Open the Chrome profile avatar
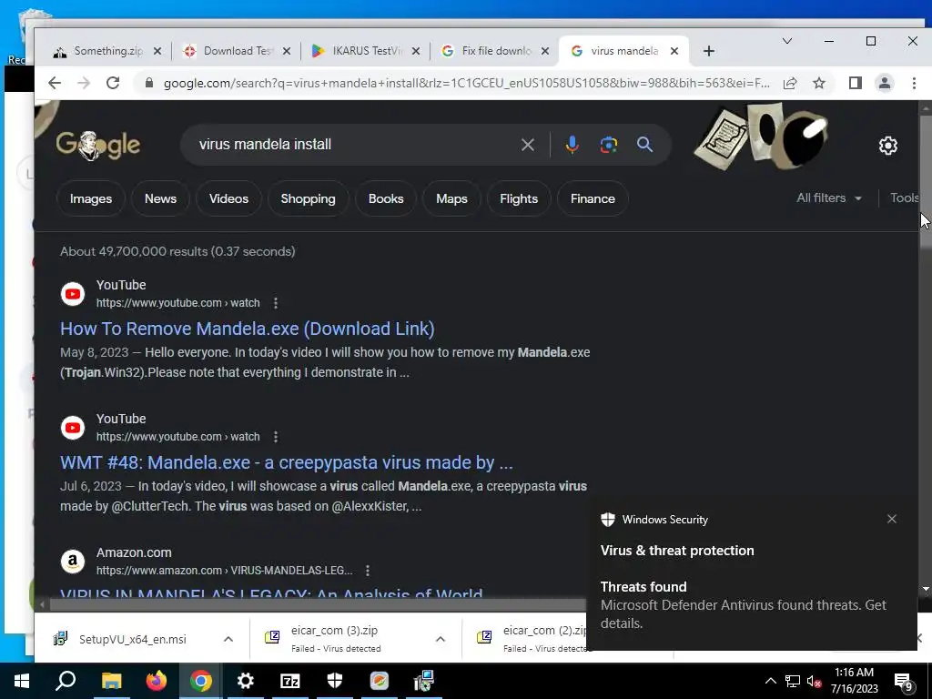932x699 pixels. (x=885, y=83)
